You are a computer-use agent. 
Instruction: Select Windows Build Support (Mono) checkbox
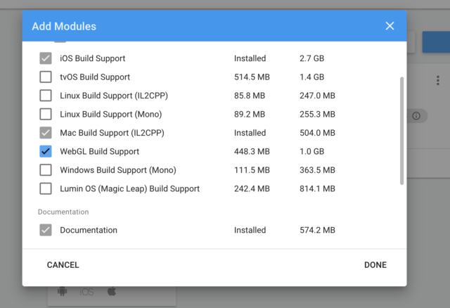pyautogui.click(x=46, y=170)
